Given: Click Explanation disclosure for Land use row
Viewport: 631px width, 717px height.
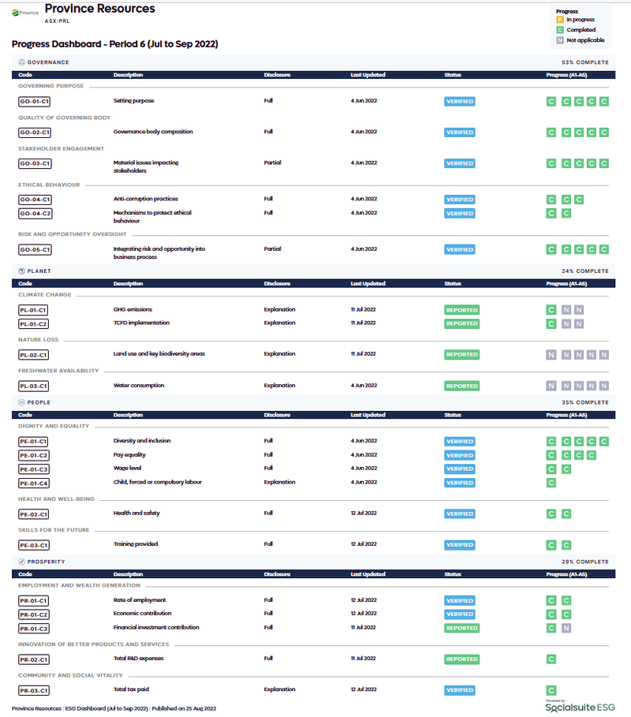Looking at the screenshot, I should pyautogui.click(x=279, y=354).
